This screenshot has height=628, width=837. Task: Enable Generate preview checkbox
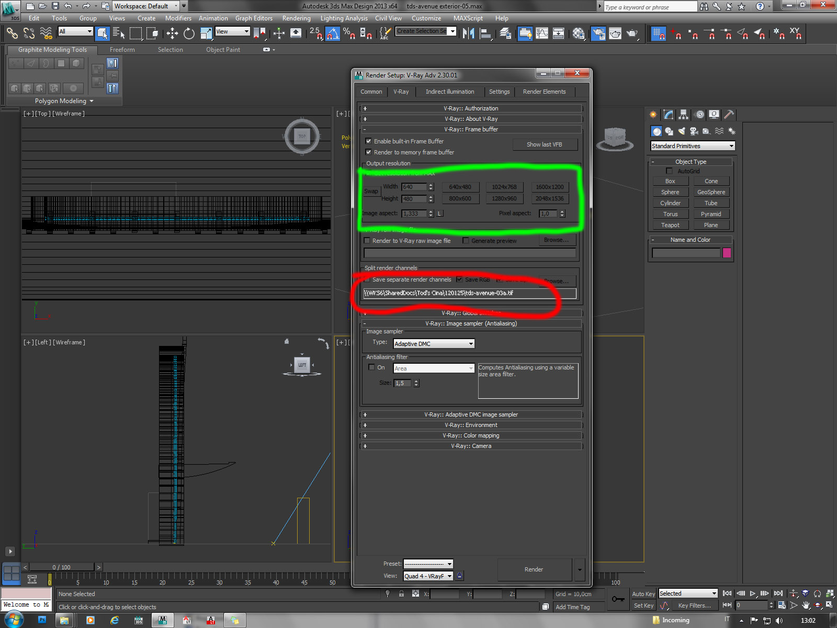pyautogui.click(x=466, y=241)
